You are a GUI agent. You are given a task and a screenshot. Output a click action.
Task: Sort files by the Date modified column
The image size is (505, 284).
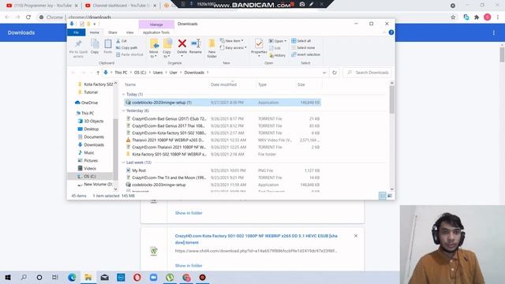click(223, 84)
